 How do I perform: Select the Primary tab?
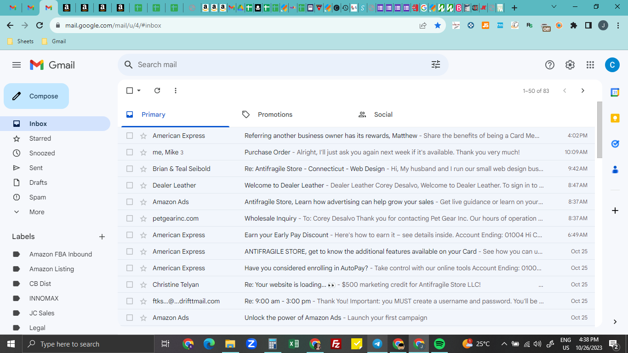coord(175,114)
